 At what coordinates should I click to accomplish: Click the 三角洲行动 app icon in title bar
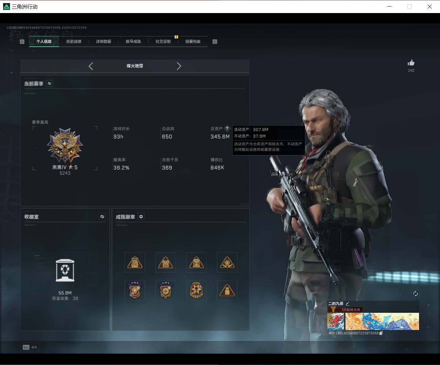(7, 7)
